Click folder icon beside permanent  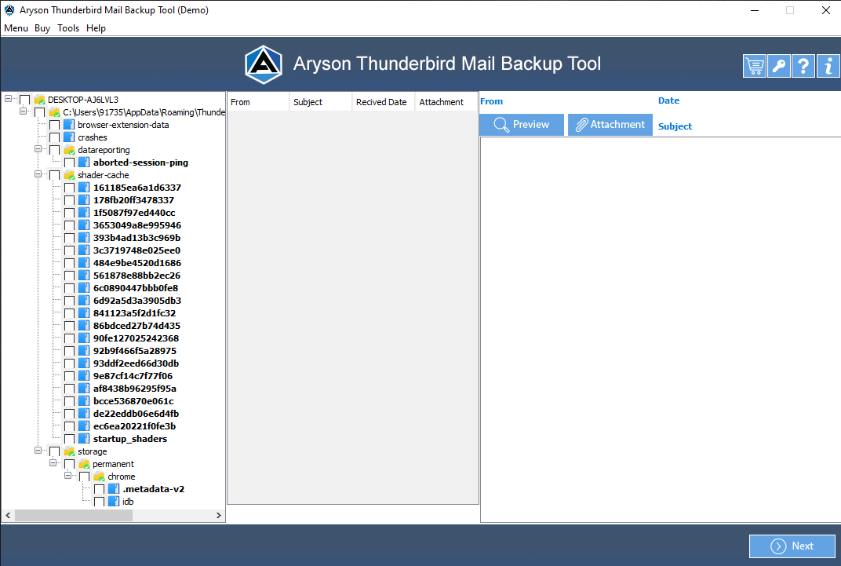(x=84, y=464)
